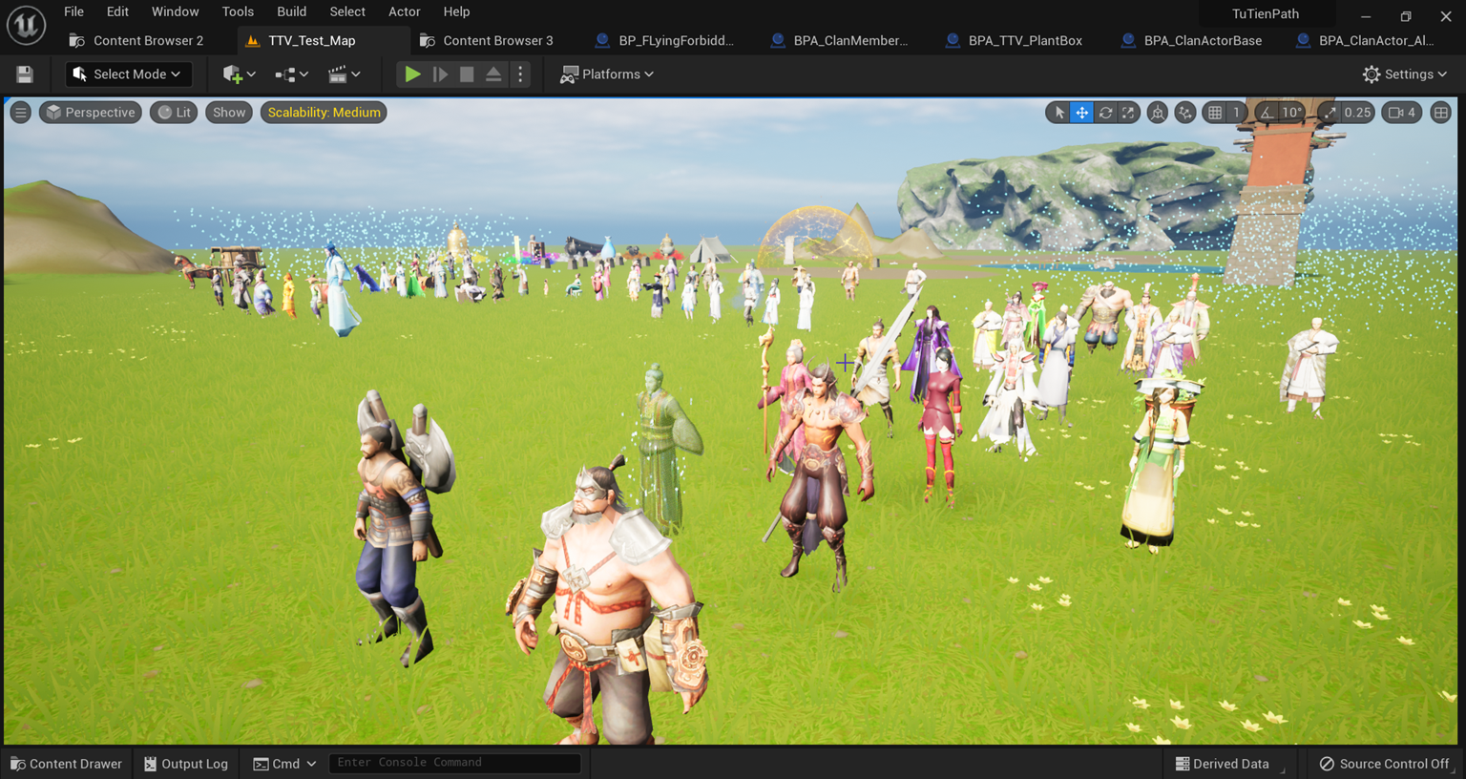
Task: Activate the Rotate gizmo tool
Action: [1105, 113]
